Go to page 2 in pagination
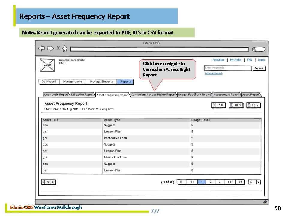The image size is (288, 216). [x=211, y=182]
